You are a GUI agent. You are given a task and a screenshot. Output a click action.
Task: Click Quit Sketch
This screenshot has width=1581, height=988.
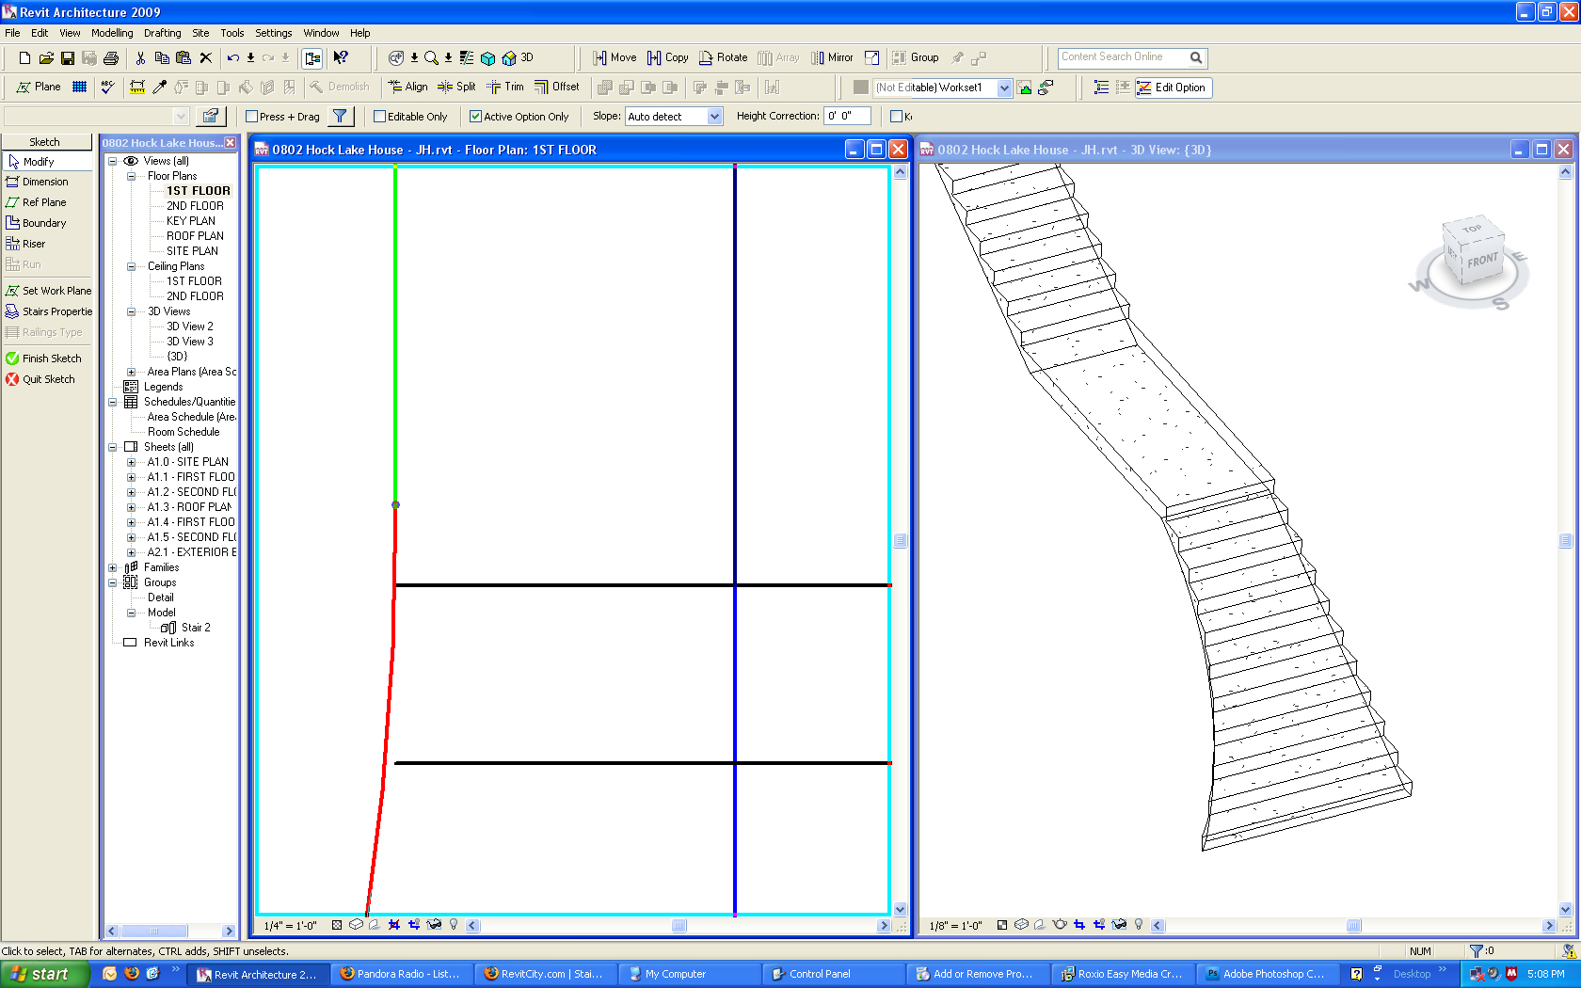point(48,379)
